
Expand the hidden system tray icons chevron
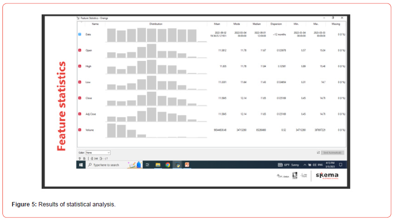tap(305, 165)
